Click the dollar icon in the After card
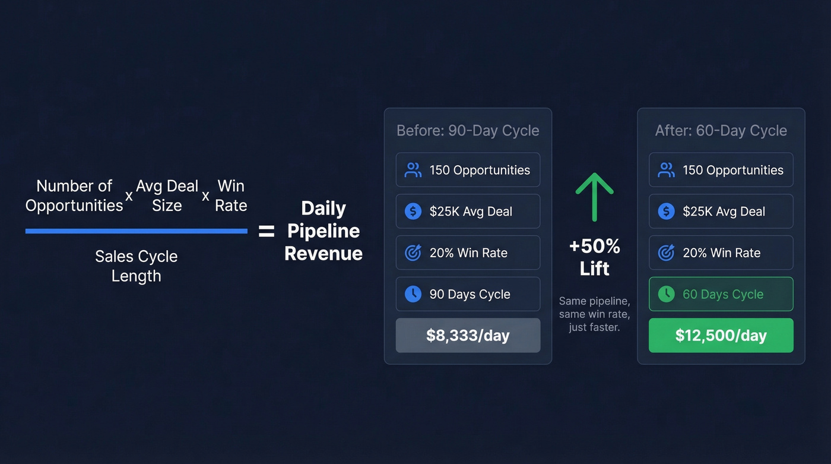The image size is (831, 464). (666, 212)
